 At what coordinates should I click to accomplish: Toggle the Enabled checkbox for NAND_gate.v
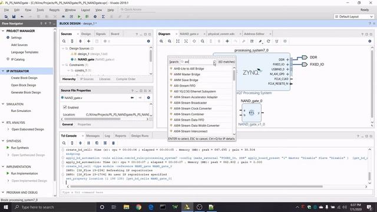pyautogui.click(x=65, y=107)
